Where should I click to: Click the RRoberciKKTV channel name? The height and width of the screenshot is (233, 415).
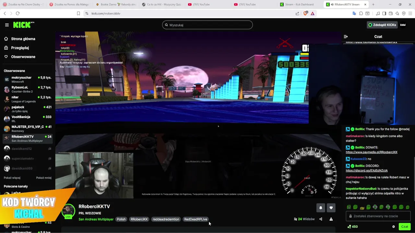click(94, 206)
